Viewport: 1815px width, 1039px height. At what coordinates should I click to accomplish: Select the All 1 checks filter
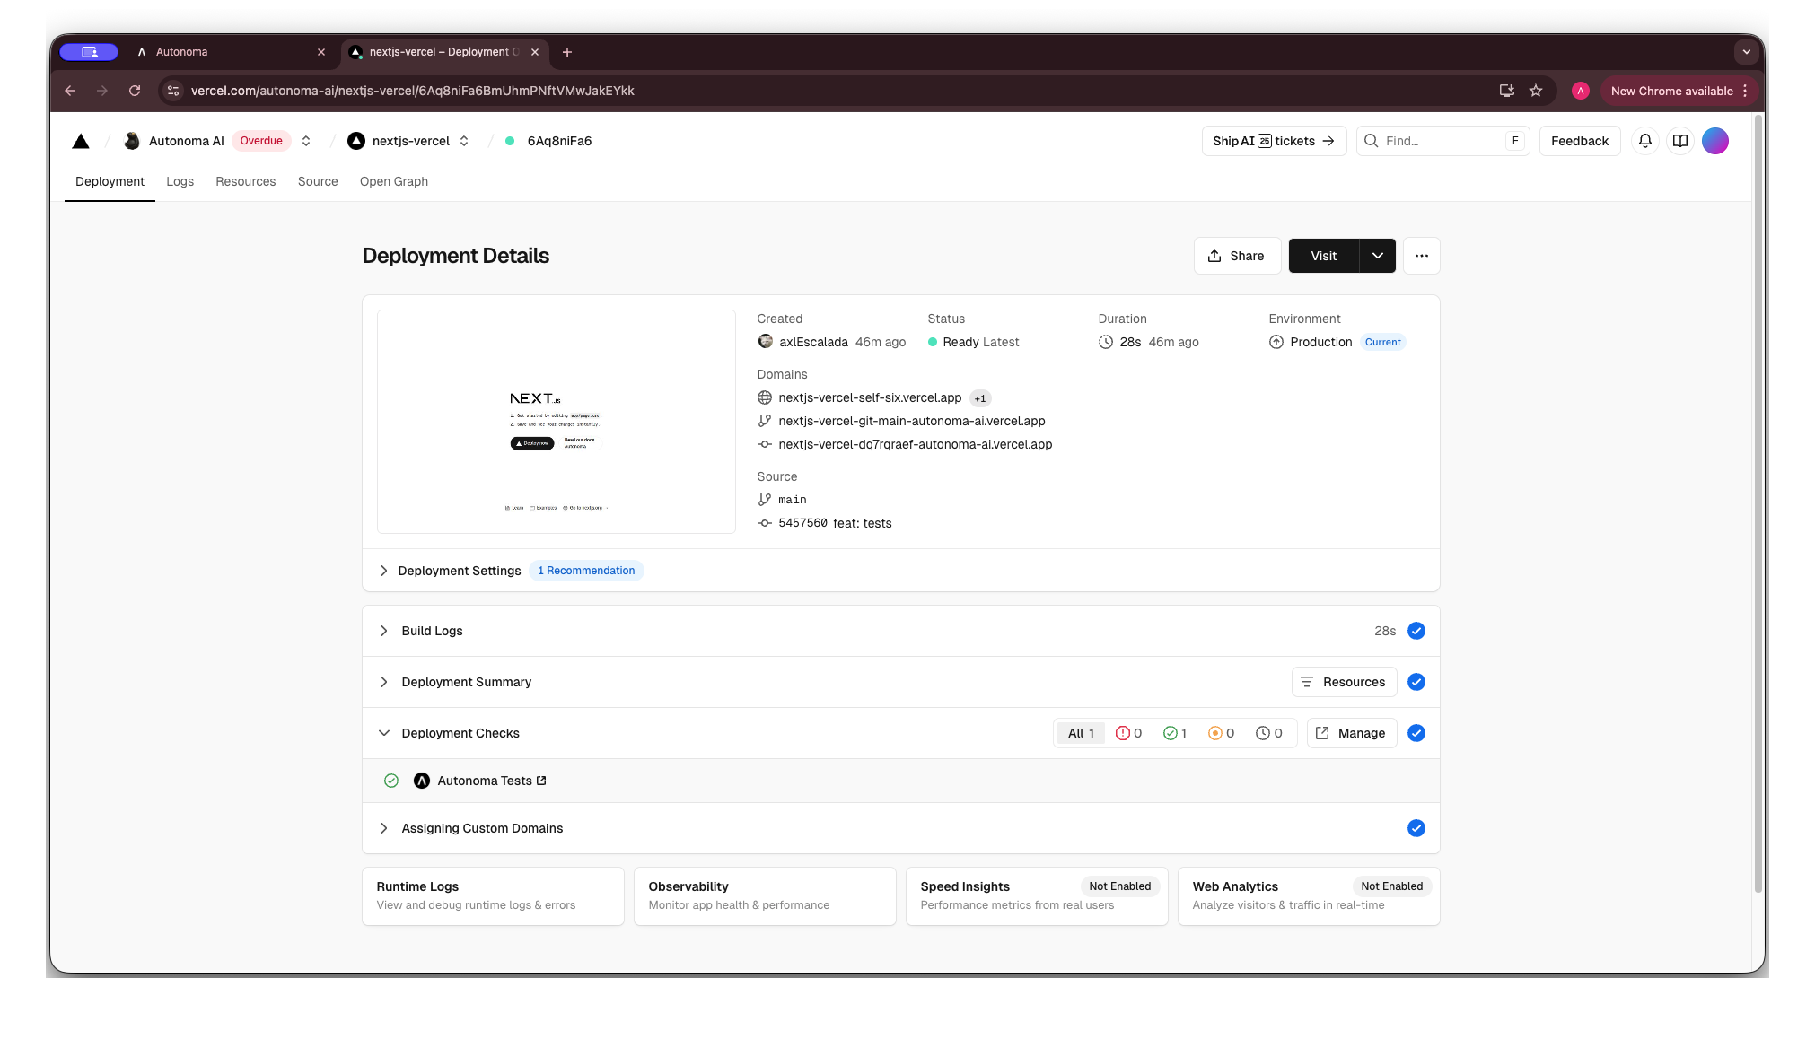tap(1081, 733)
